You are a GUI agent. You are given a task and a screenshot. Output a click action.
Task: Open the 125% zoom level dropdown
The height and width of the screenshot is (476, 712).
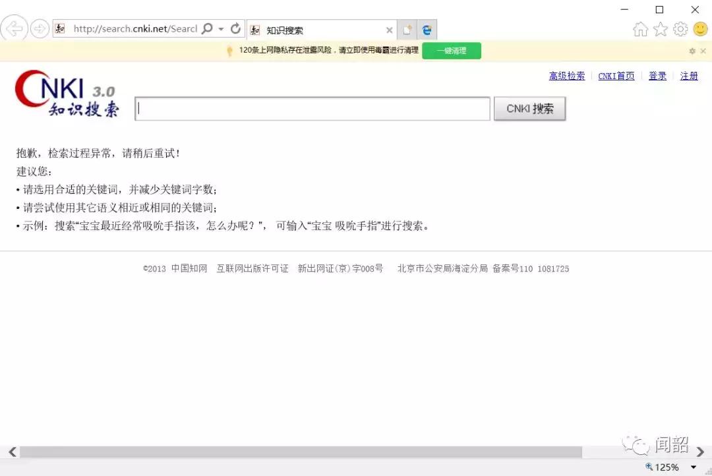[x=692, y=467]
